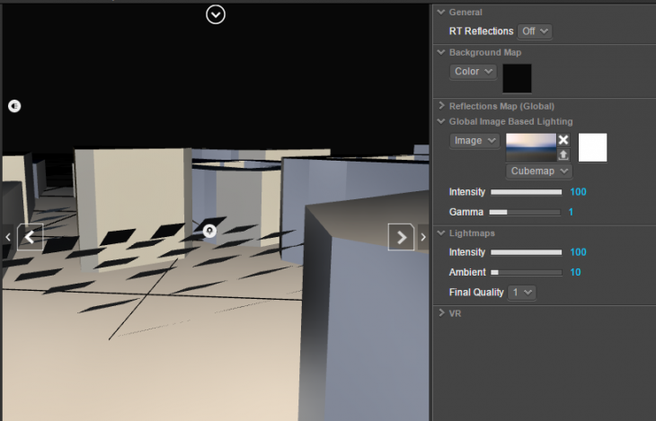Go to previous view with boxed left arrow
Image resolution: width=656 pixels, height=421 pixels.
tap(30, 237)
